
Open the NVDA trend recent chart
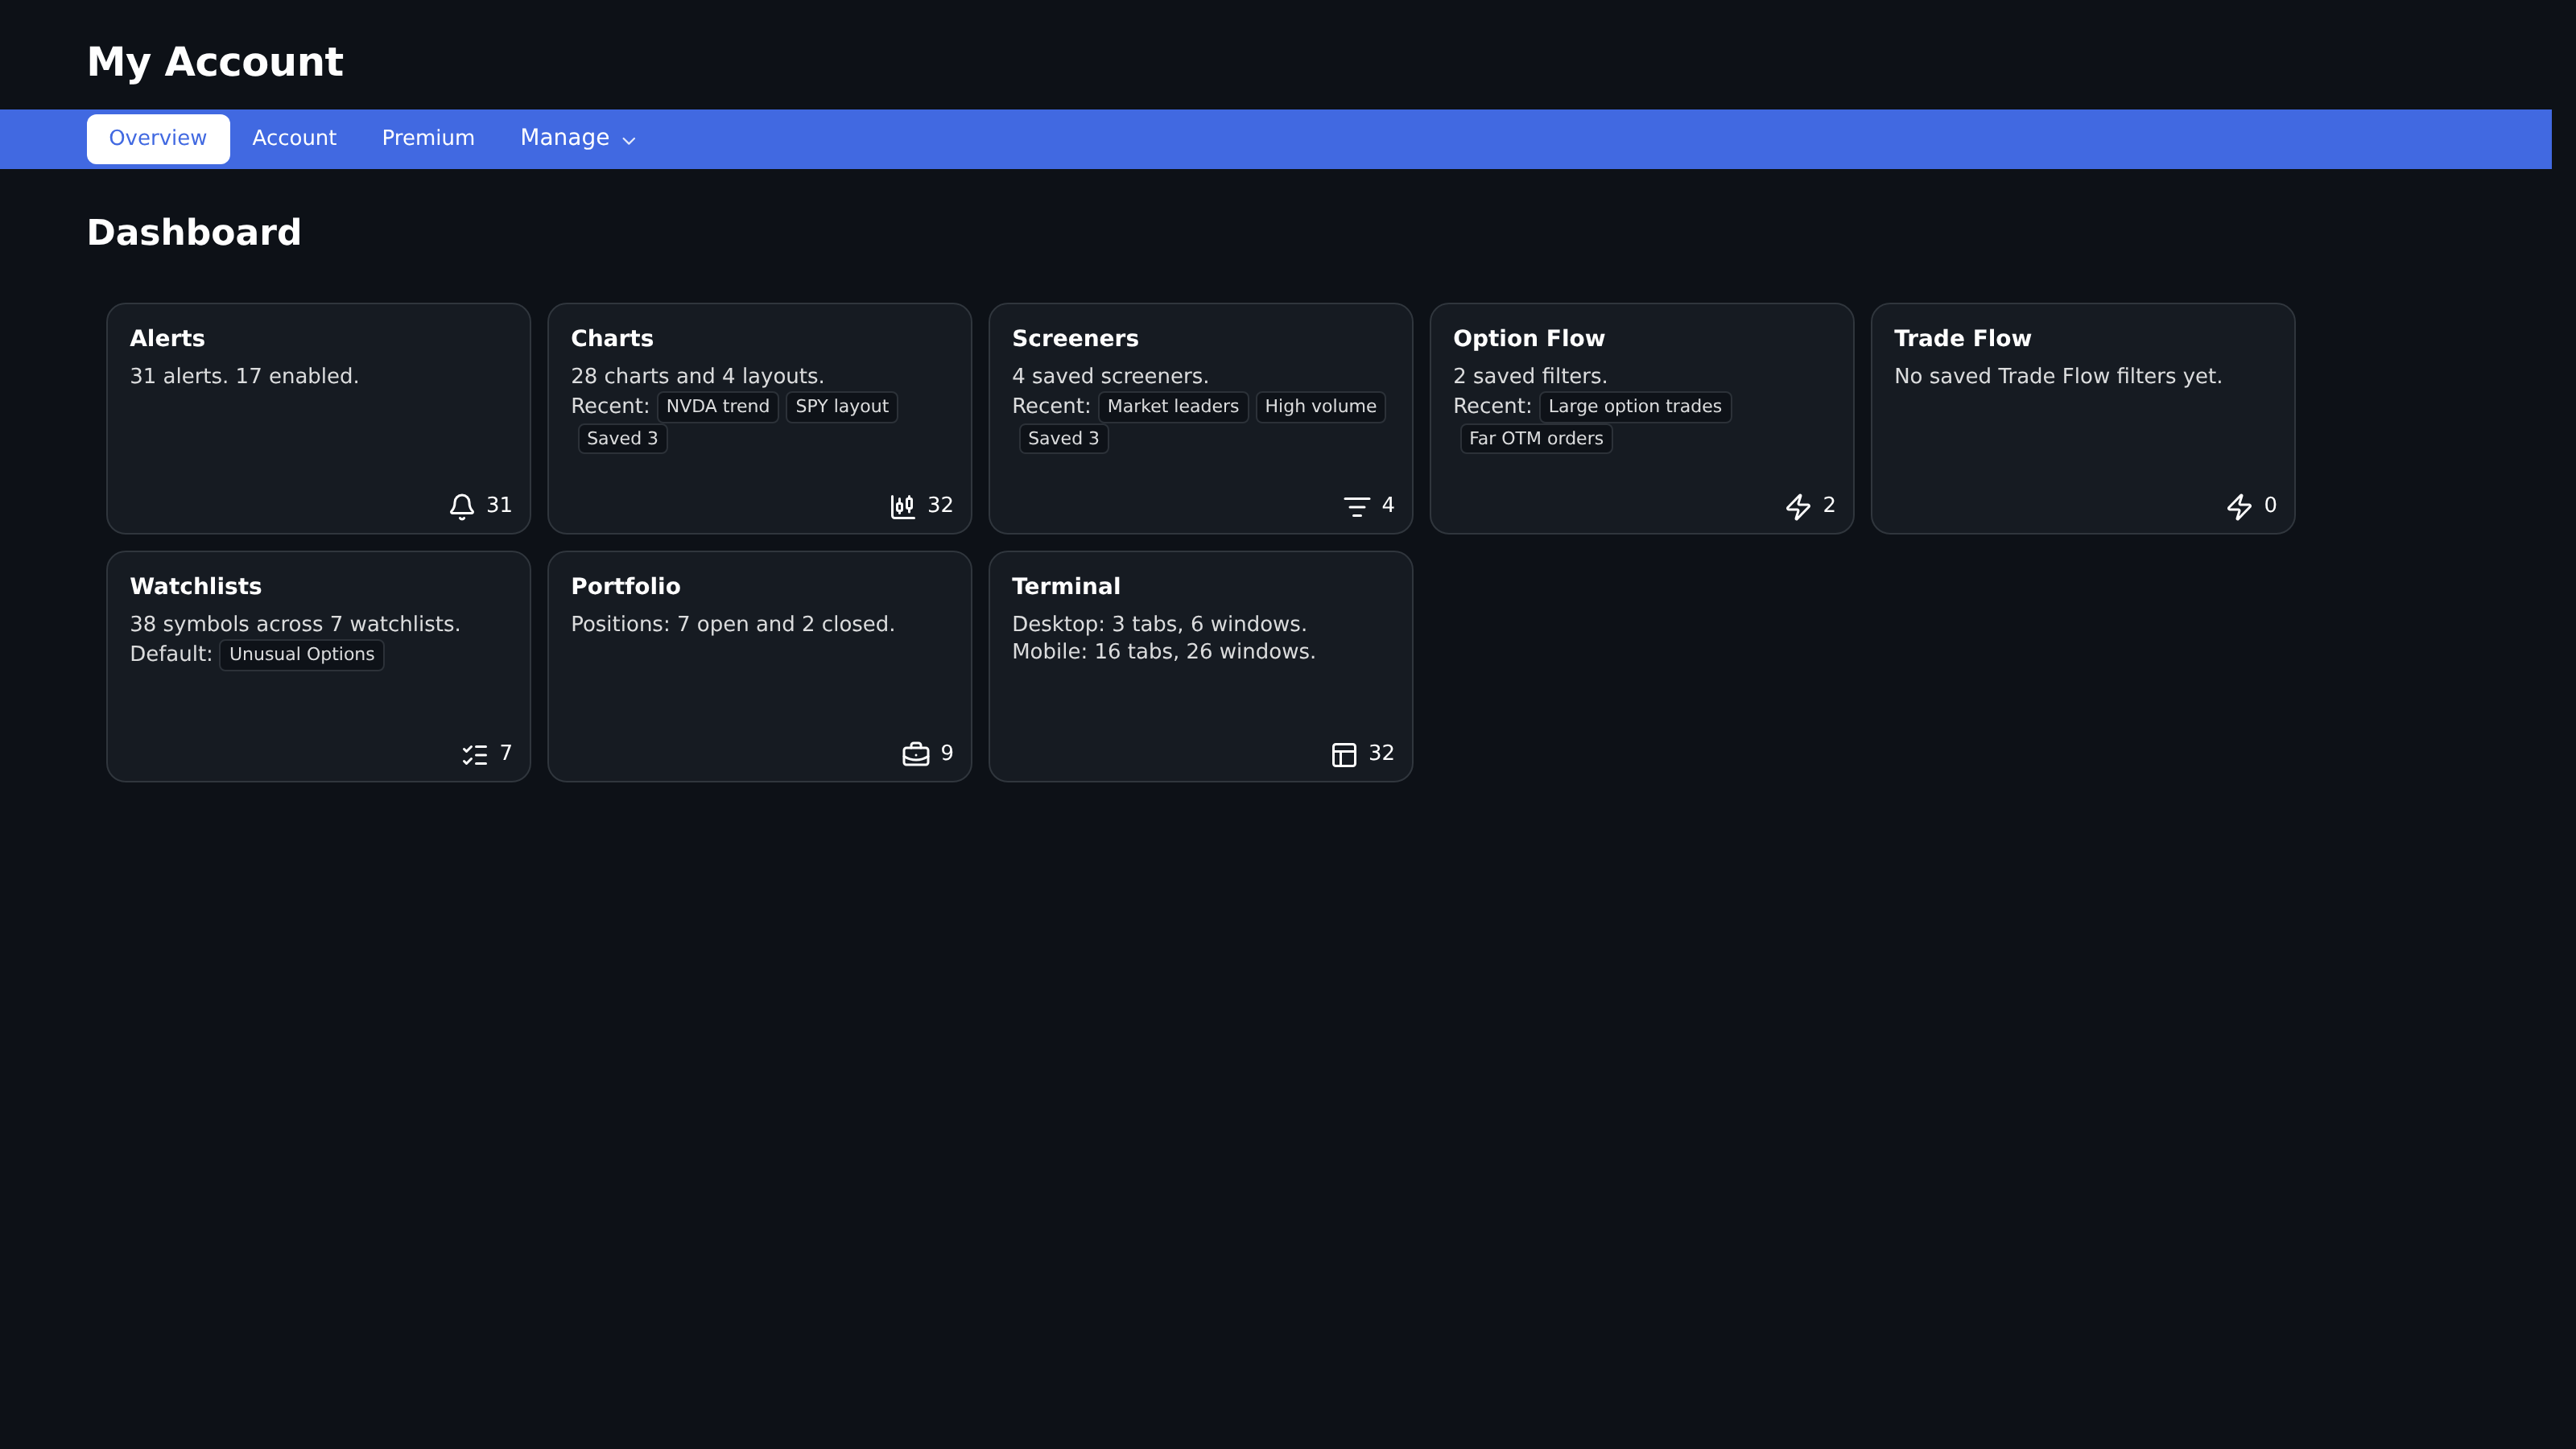pyautogui.click(x=718, y=406)
